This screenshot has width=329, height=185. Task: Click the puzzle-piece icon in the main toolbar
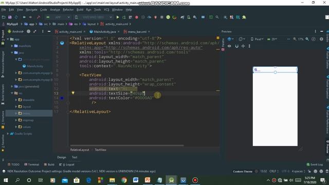[244, 17]
